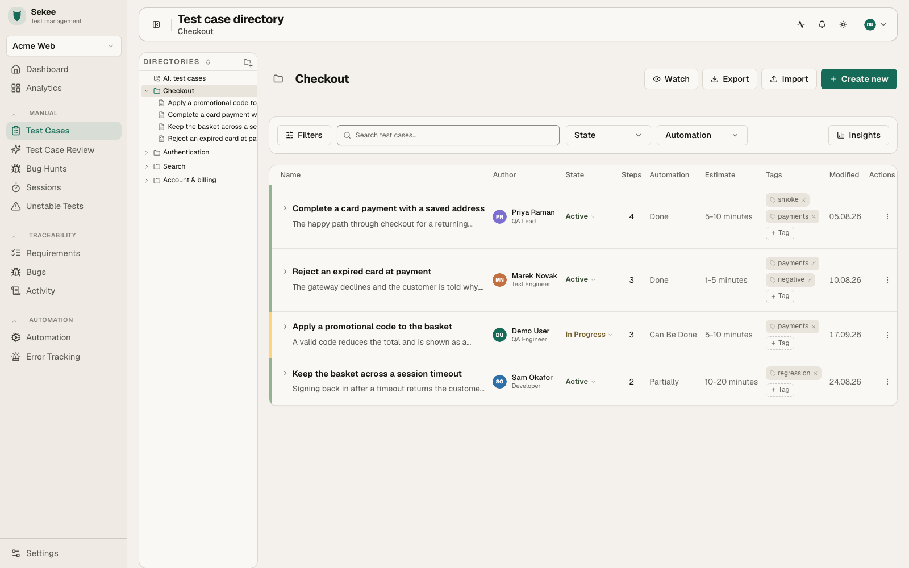
Task: Click the new directory folder-plus icon
Action: click(248, 62)
